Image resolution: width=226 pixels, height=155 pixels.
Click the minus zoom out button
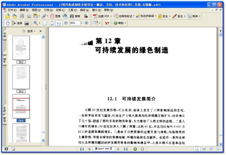click(66, 23)
